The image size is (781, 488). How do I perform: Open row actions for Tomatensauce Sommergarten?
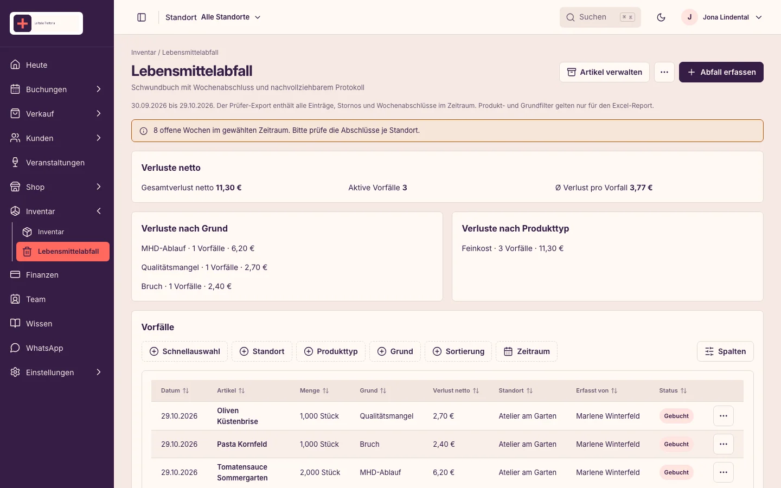click(724, 472)
